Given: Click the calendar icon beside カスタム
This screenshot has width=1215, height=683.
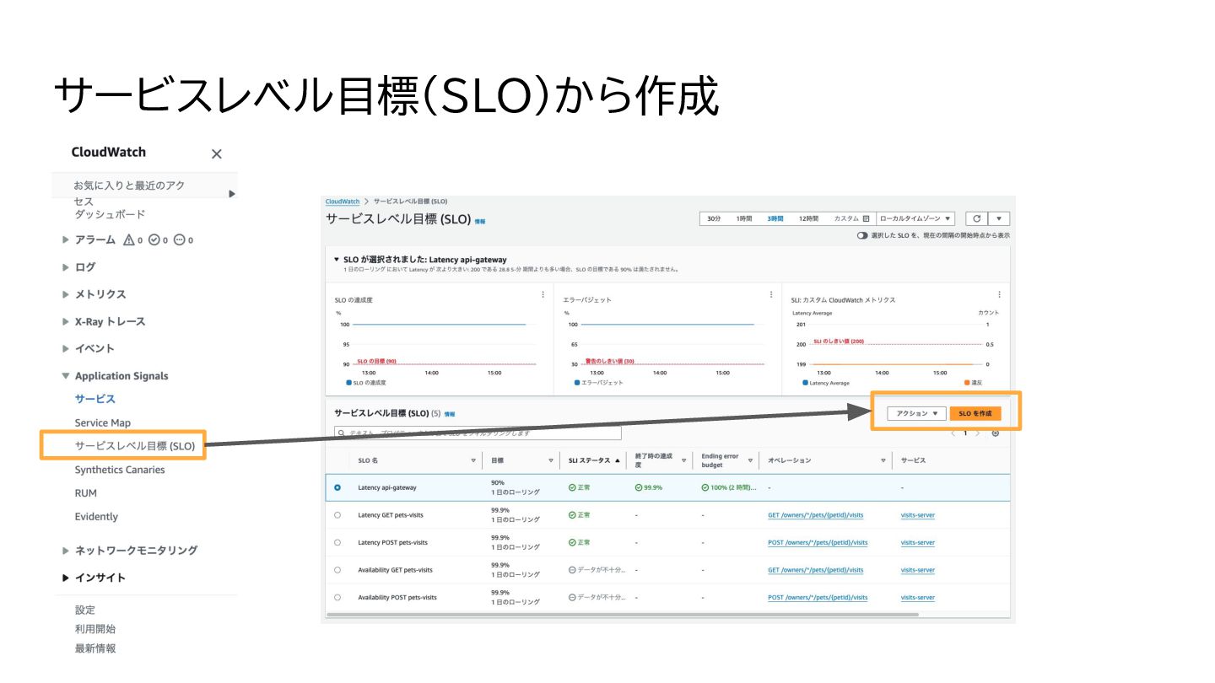Looking at the screenshot, I should (x=866, y=218).
